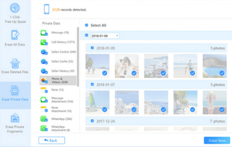Toggle the Select All checkbox
Screen dimensions: 232x147
87,25
